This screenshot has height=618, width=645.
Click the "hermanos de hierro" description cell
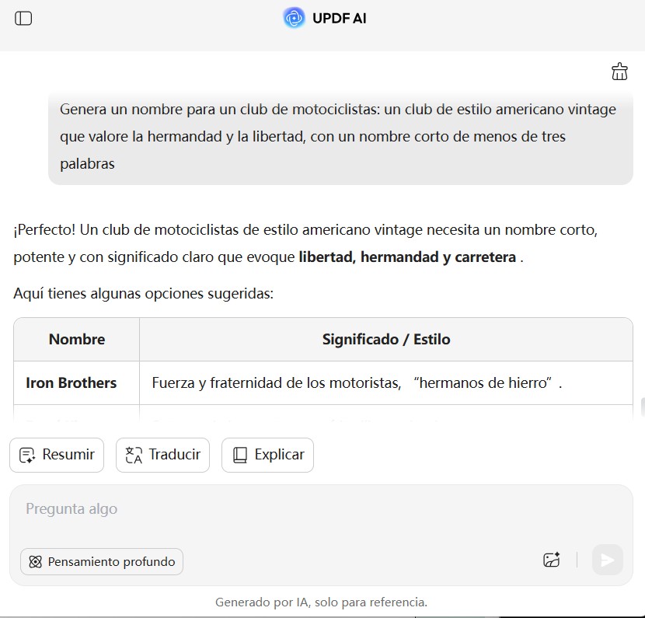[357, 382]
